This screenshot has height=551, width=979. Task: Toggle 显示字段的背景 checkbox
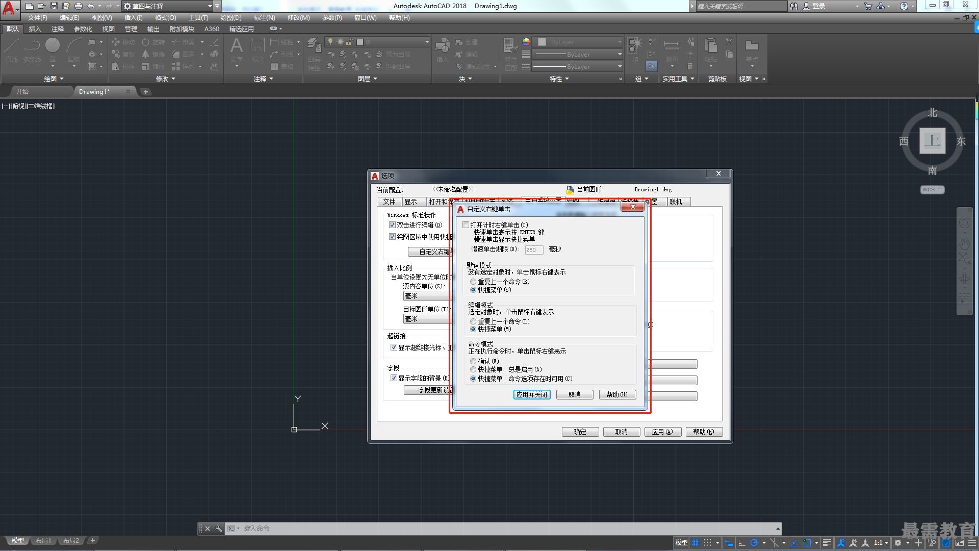394,378
